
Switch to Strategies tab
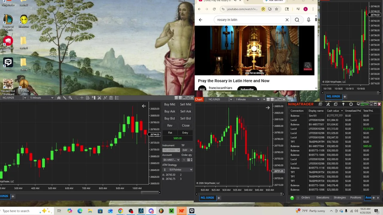340,198
